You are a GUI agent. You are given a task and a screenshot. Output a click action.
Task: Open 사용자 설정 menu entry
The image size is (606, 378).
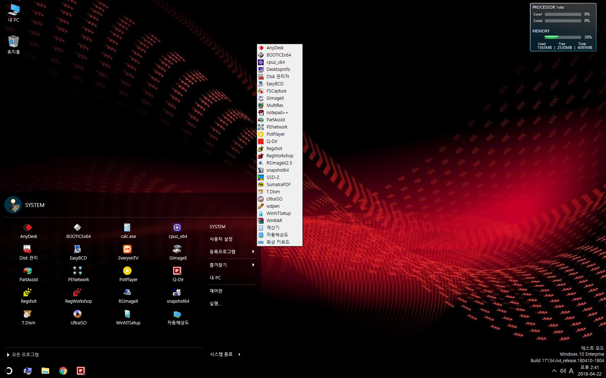coord(221,239)
